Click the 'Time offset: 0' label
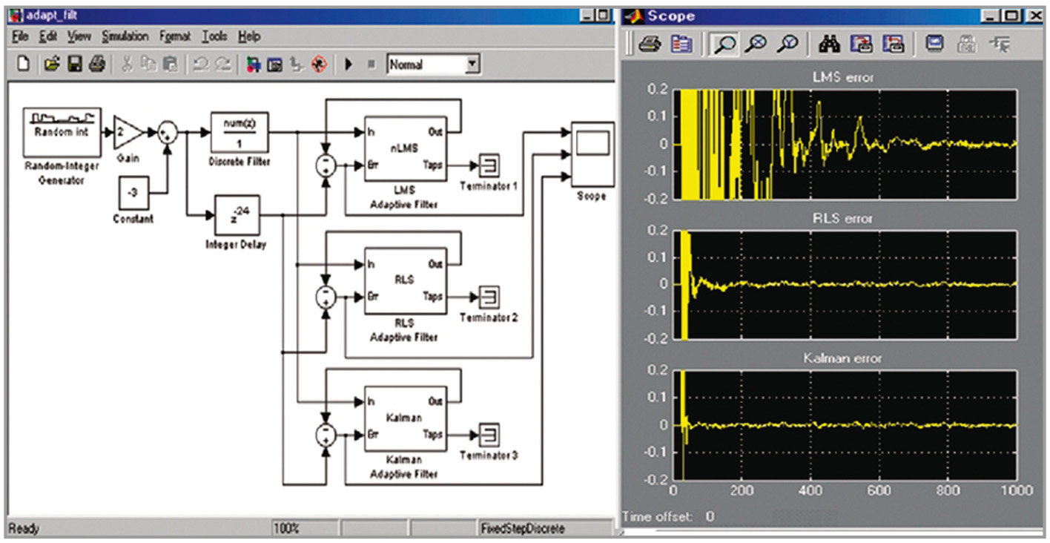Image resolution: width=1050 pixels, height=543 pixels. coord(668,516)
